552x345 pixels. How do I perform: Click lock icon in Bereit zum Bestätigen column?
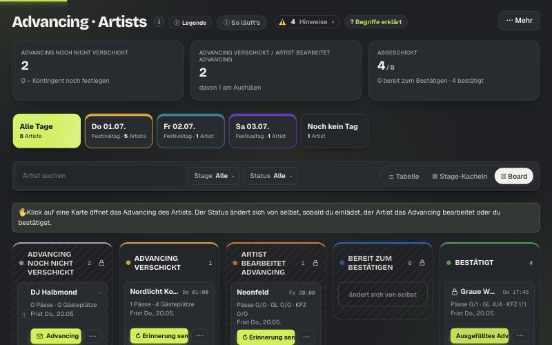tap(422, 263)
